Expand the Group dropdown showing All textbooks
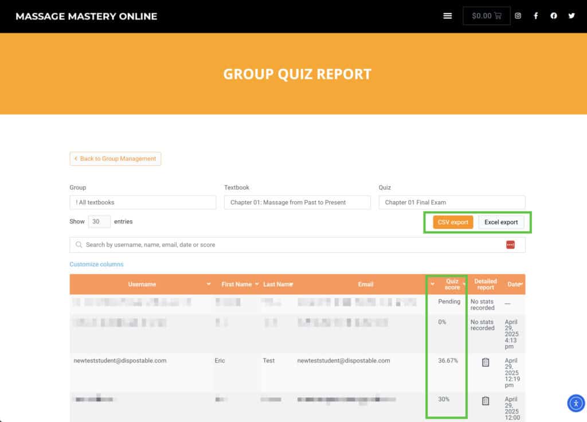 point(143,202)
